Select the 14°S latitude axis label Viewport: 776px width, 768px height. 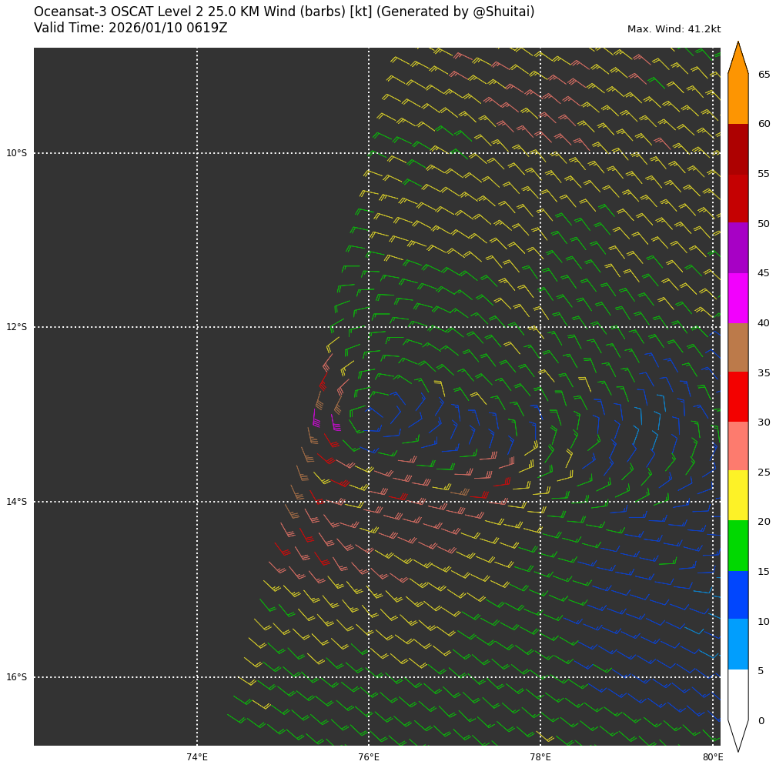coord(17,502)
